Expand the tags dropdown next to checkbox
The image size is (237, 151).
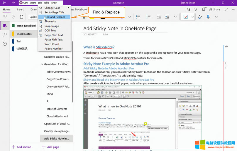coord(192,17)
